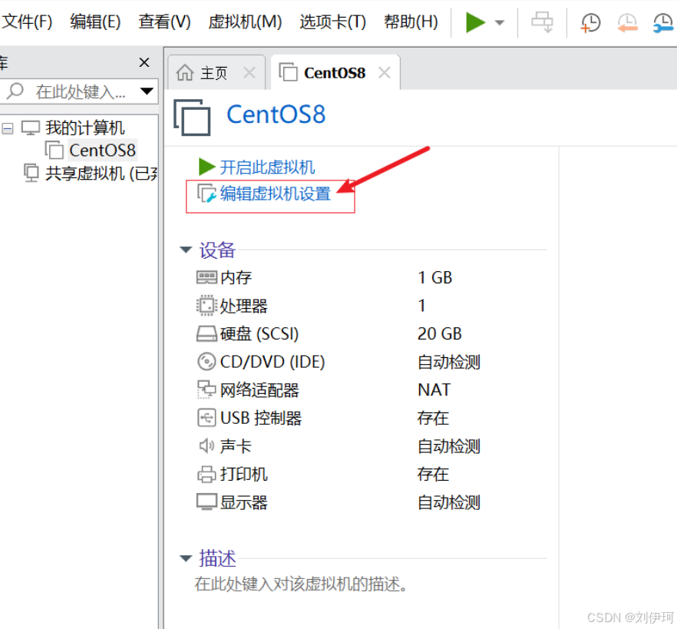Open the snapshot manager icon
The width and height of the screenshot is (677, 629).
pyautogui.click(x=663, y=22)
